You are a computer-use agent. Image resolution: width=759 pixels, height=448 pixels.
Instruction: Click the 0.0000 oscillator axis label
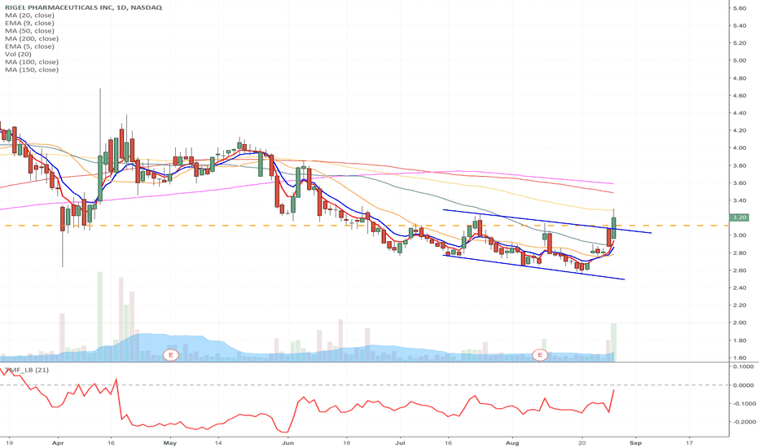point(743,385)
